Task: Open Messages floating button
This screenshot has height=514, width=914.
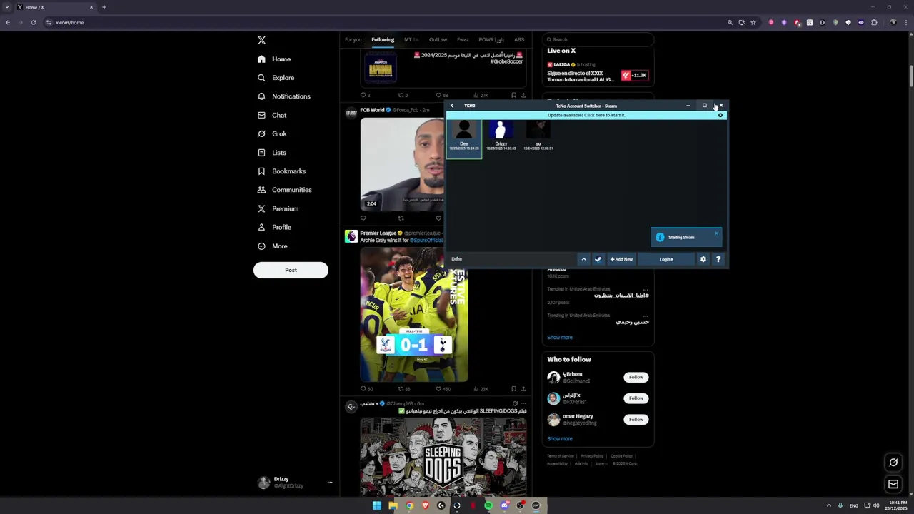Action: coord(893,485)
